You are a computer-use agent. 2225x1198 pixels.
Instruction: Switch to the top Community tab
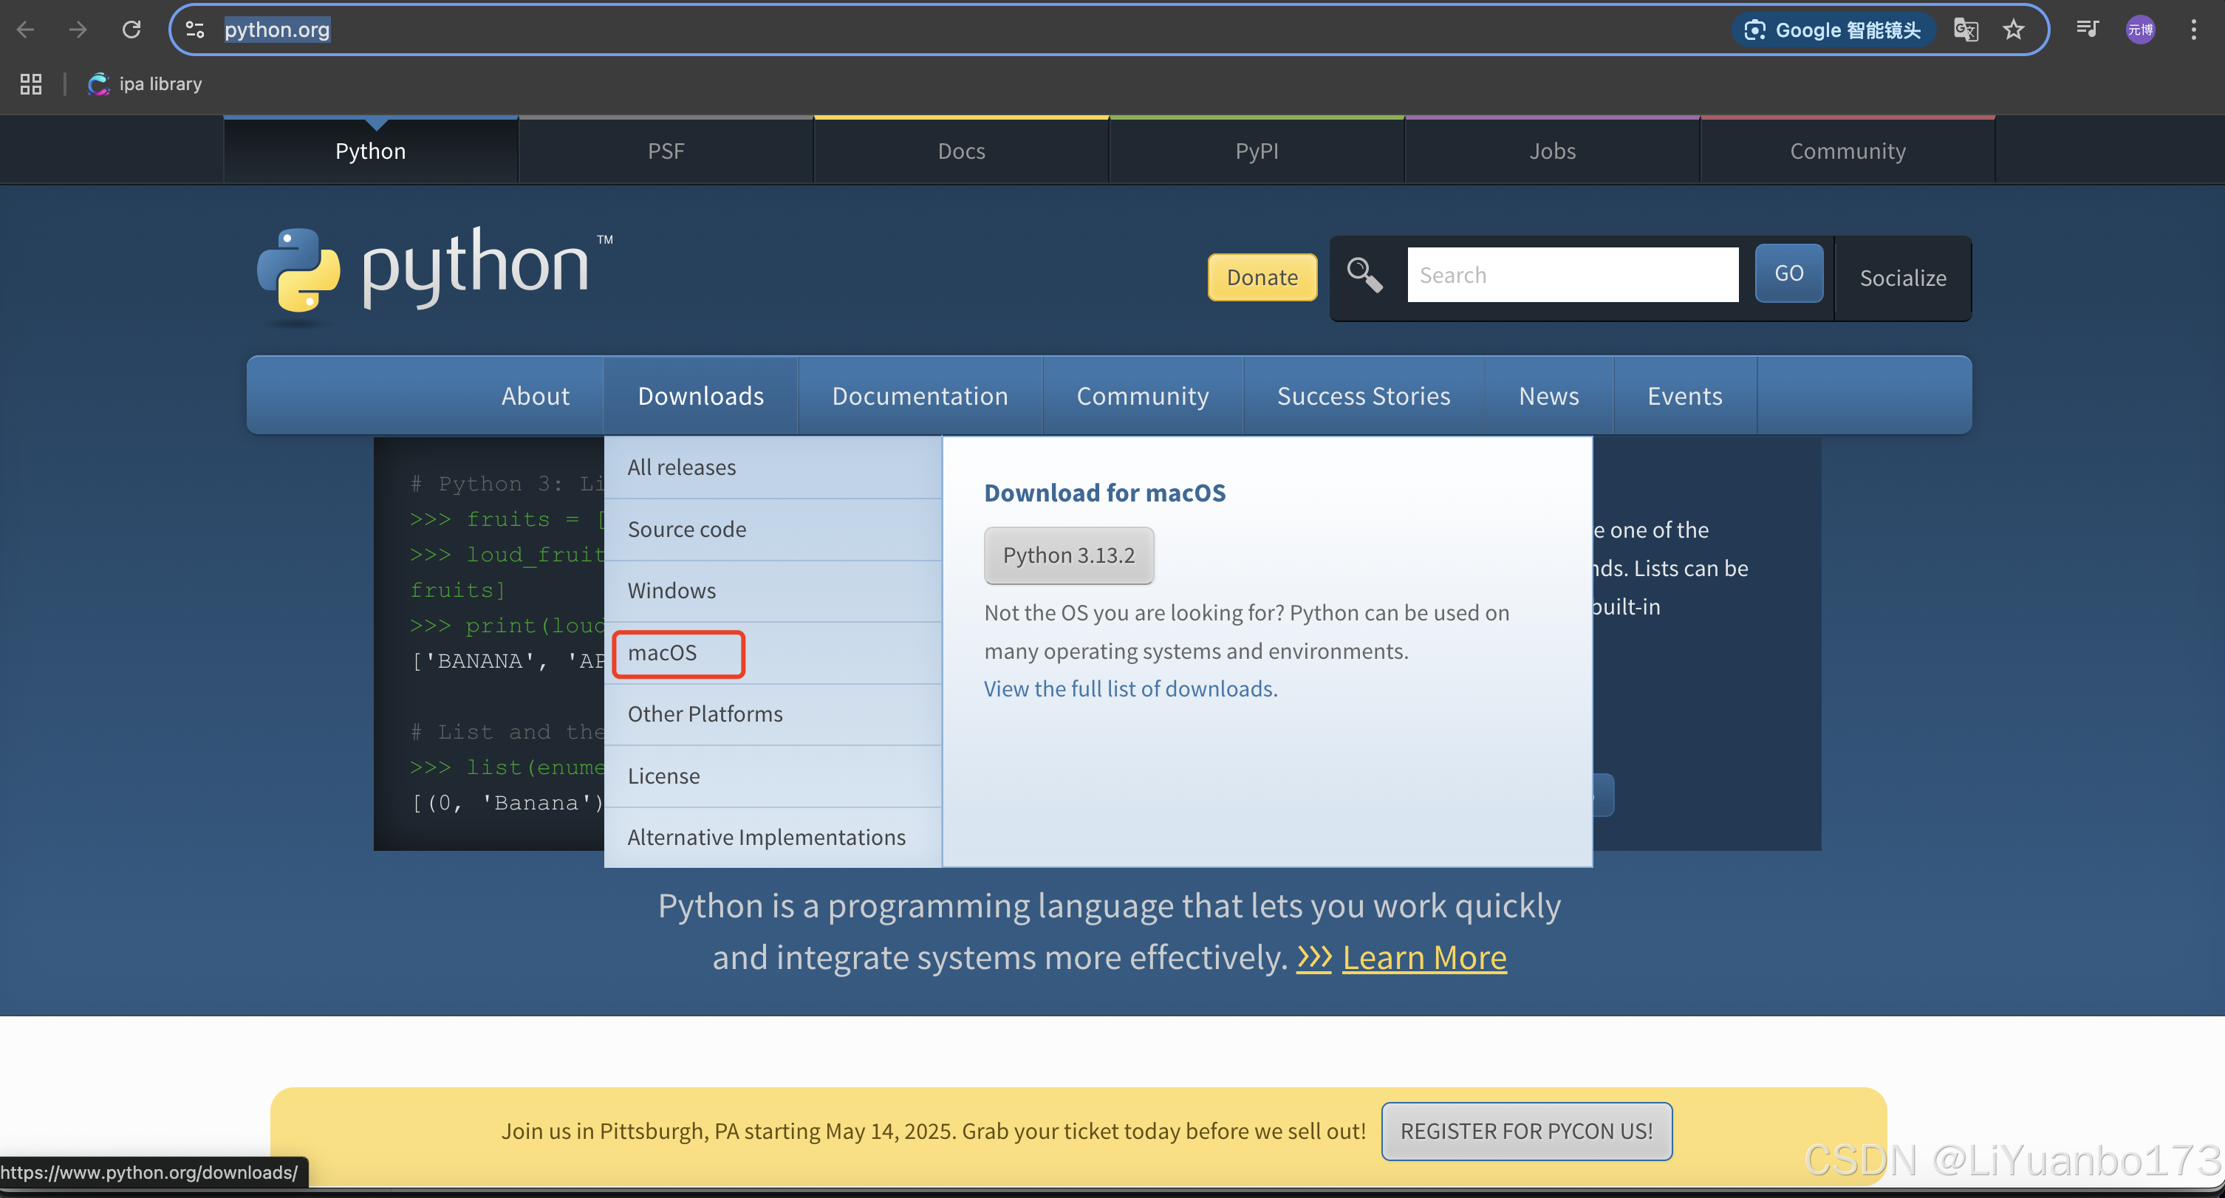[1848, 150]
